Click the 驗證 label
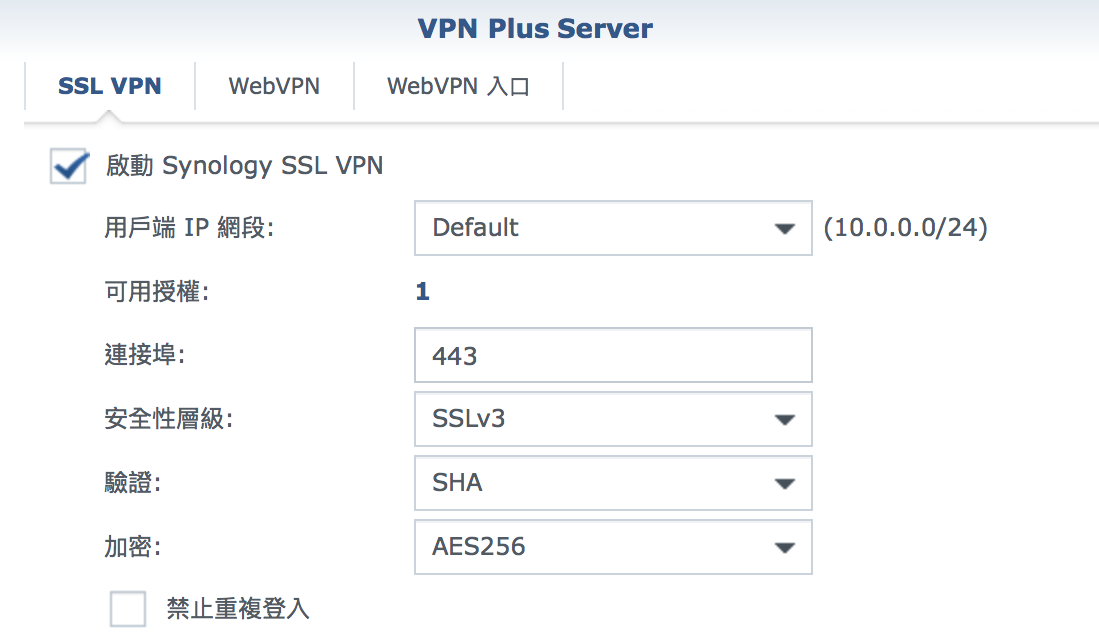 [132, 483]
